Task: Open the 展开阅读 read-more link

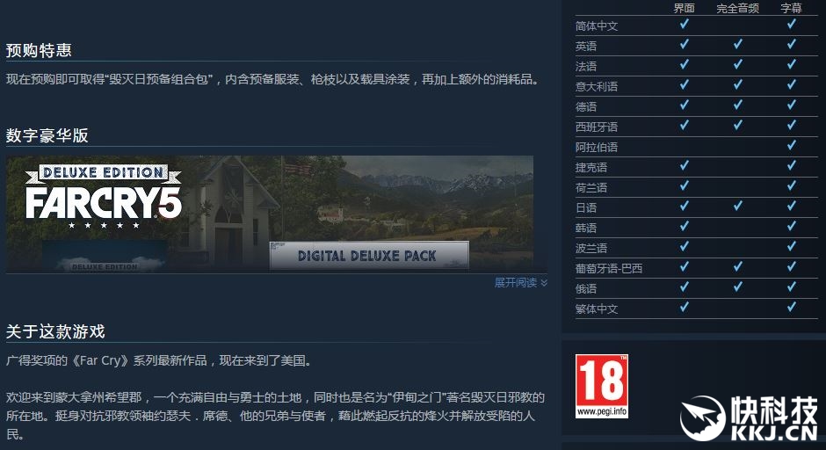Action: [516, 283]
